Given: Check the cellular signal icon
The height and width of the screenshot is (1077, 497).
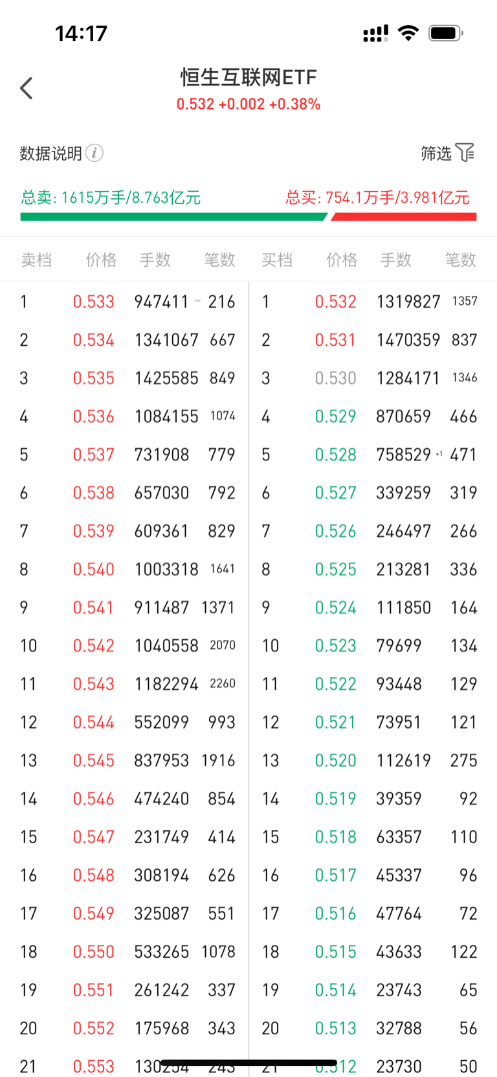Looking at the screenshot, I should tap(375, 33).
